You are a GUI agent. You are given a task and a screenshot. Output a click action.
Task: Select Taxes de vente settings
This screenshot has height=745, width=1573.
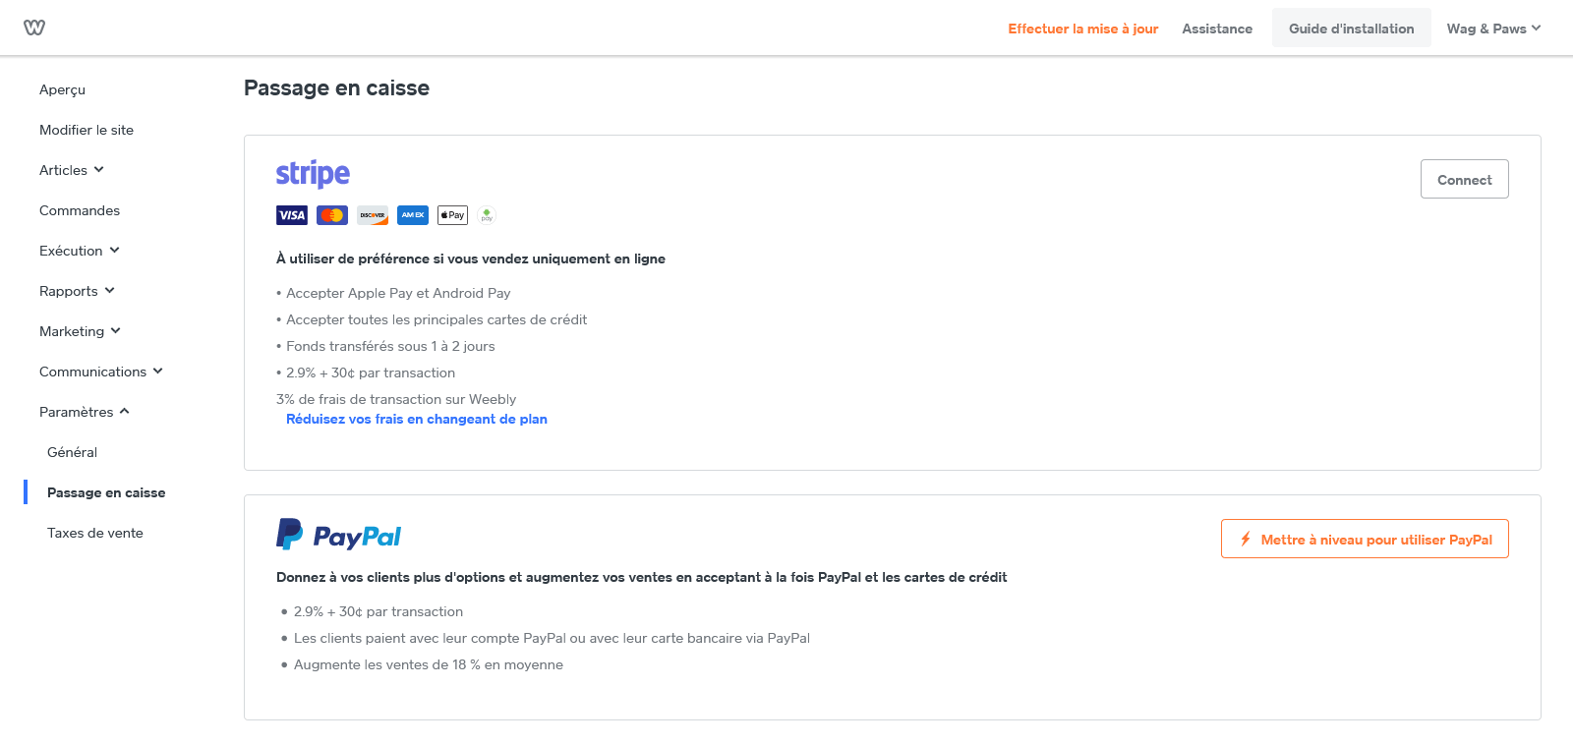(95, 533)
